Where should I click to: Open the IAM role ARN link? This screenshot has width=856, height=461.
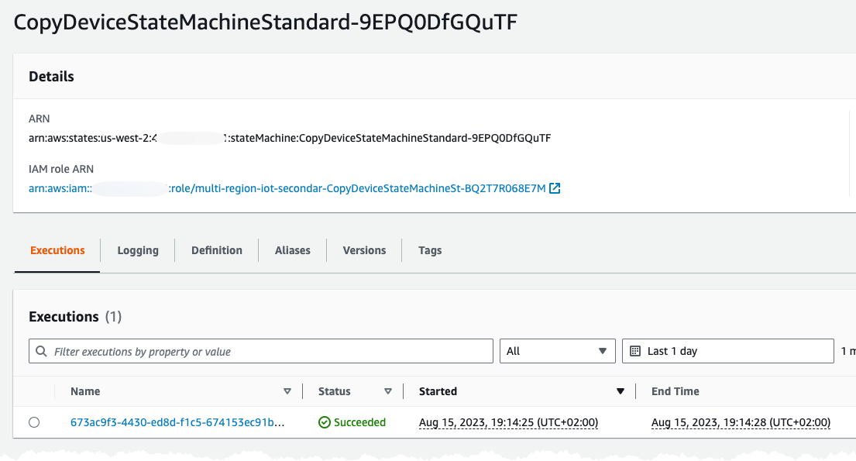tap(287, 188)
